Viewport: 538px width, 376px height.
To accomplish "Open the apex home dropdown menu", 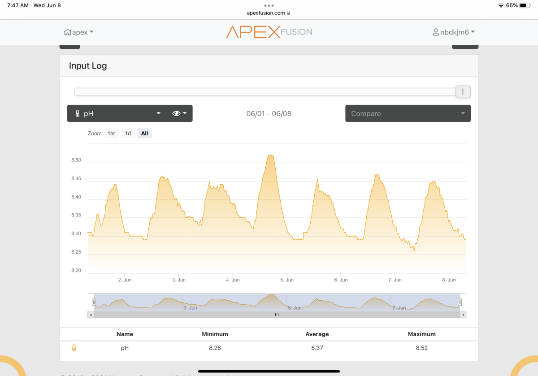I will pyautogui.click(x=78, y=32).
